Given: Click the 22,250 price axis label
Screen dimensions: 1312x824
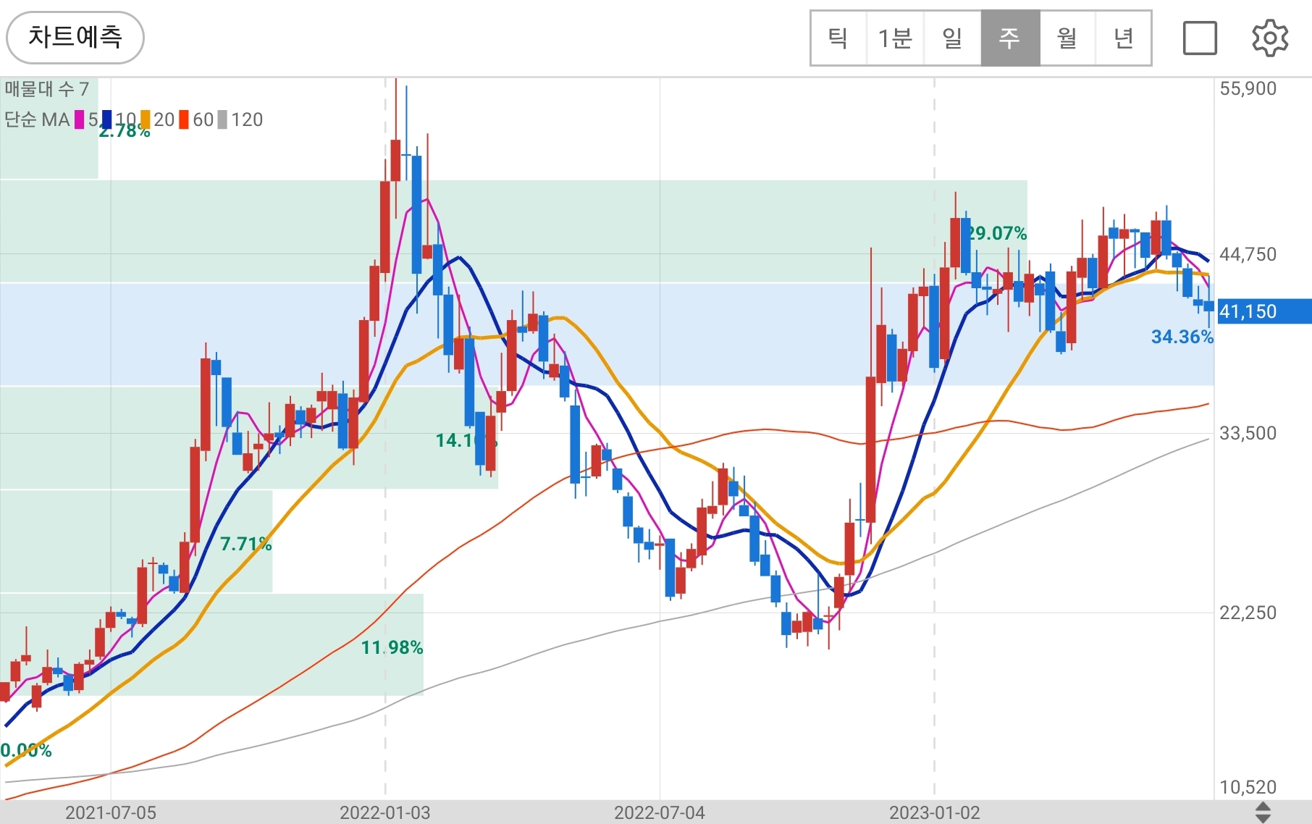Looking at the screenshot, I should (1248, 613).
